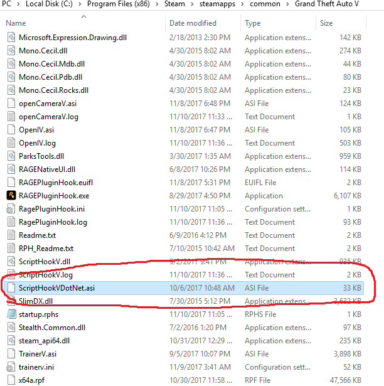Click the x64a.rpf file icon
This screenshot has height=386, width=384.
(11, 380)
